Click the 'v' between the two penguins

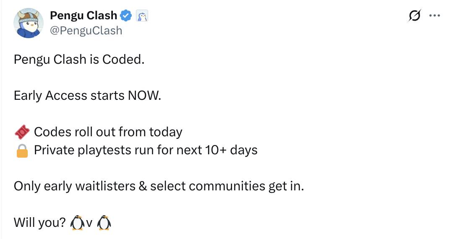tap(89, 223)
